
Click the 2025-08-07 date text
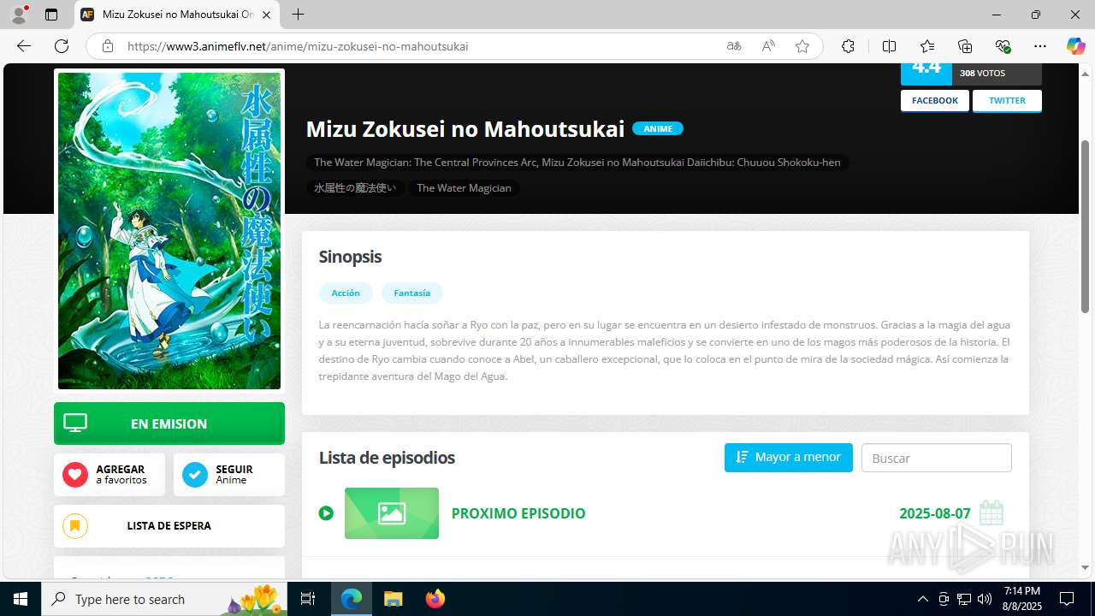[935, 513]
